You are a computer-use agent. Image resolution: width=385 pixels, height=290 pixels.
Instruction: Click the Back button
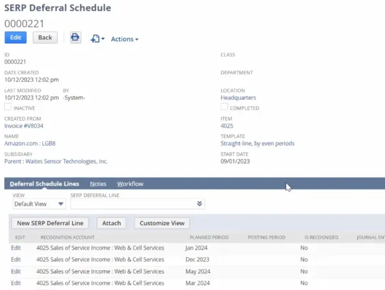[45, 38]
